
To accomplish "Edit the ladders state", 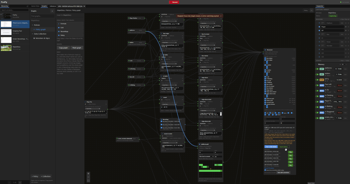I will coord(345,74).
